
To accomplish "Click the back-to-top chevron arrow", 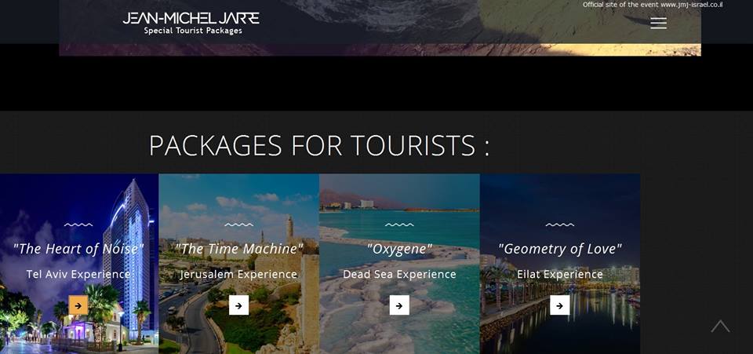I will (720, 327).
